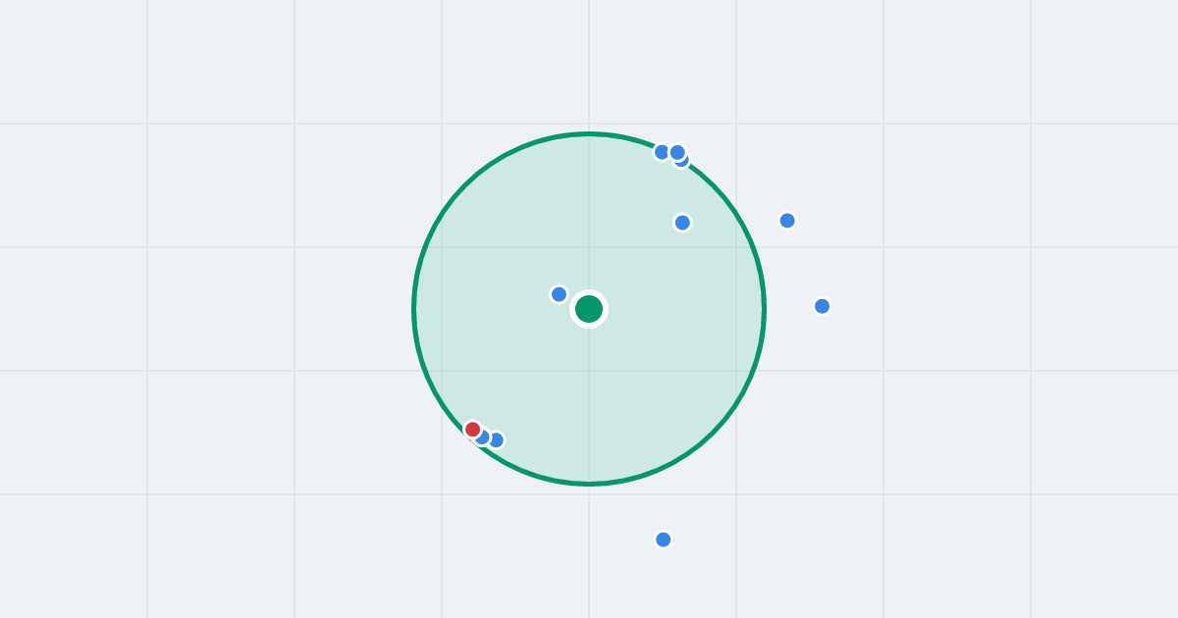Click the green center marker of the circle
This screenshot has width=1178, height=618.
[x=589, y=309]
